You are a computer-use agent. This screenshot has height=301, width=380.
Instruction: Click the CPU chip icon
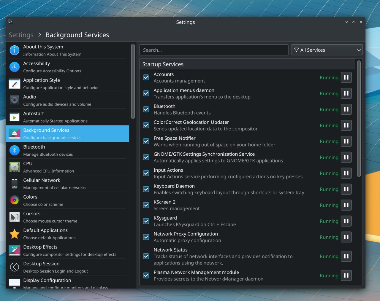coord(14,167)
